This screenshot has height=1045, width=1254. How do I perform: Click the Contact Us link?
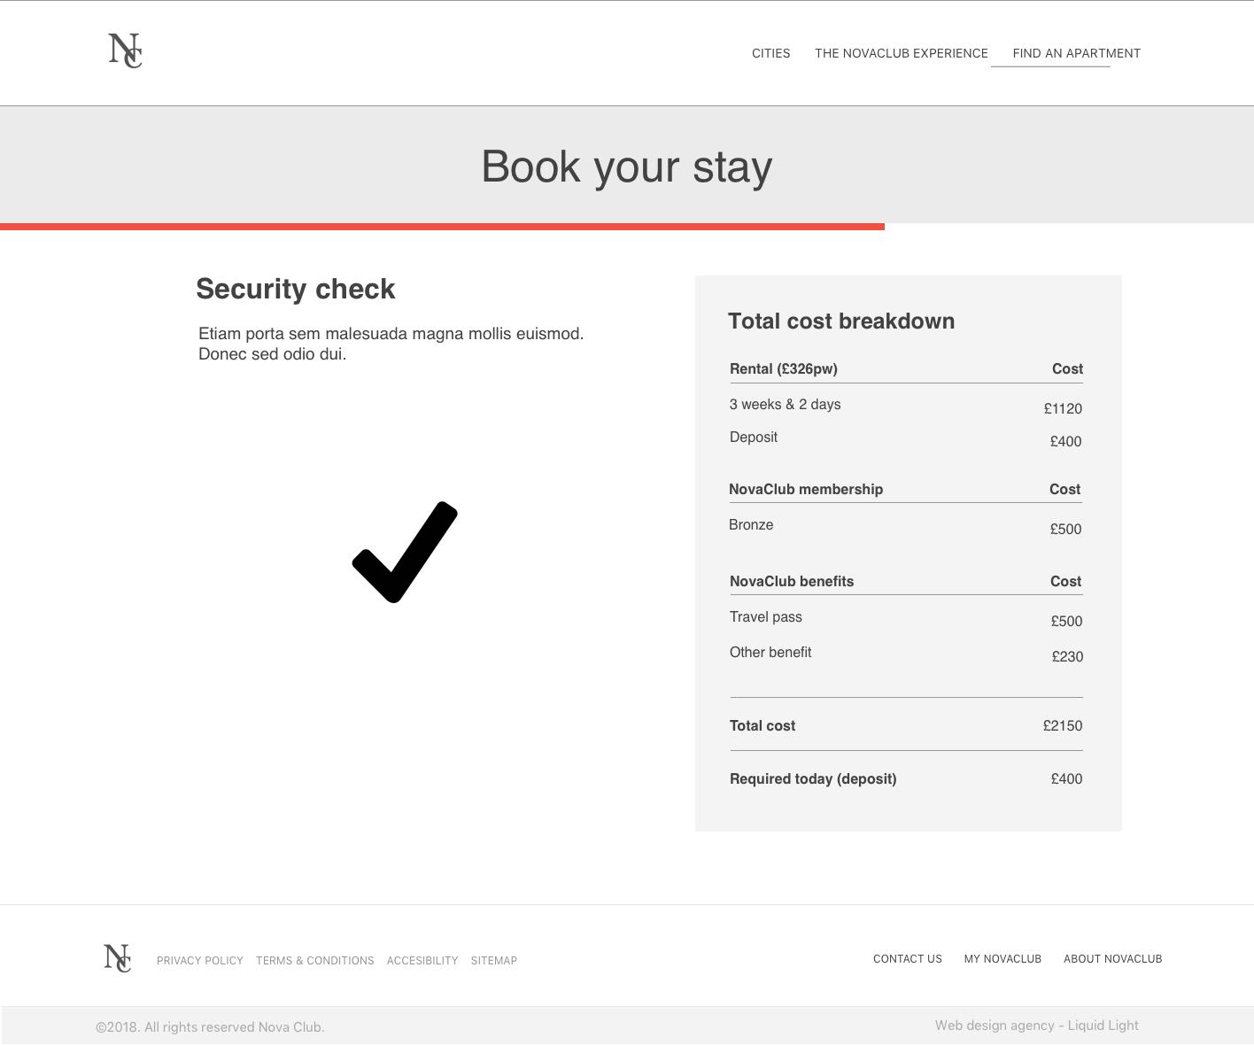908,959
